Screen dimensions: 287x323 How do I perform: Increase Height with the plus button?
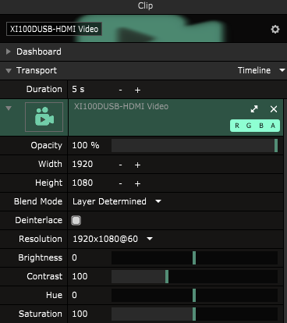click(137, 183)
